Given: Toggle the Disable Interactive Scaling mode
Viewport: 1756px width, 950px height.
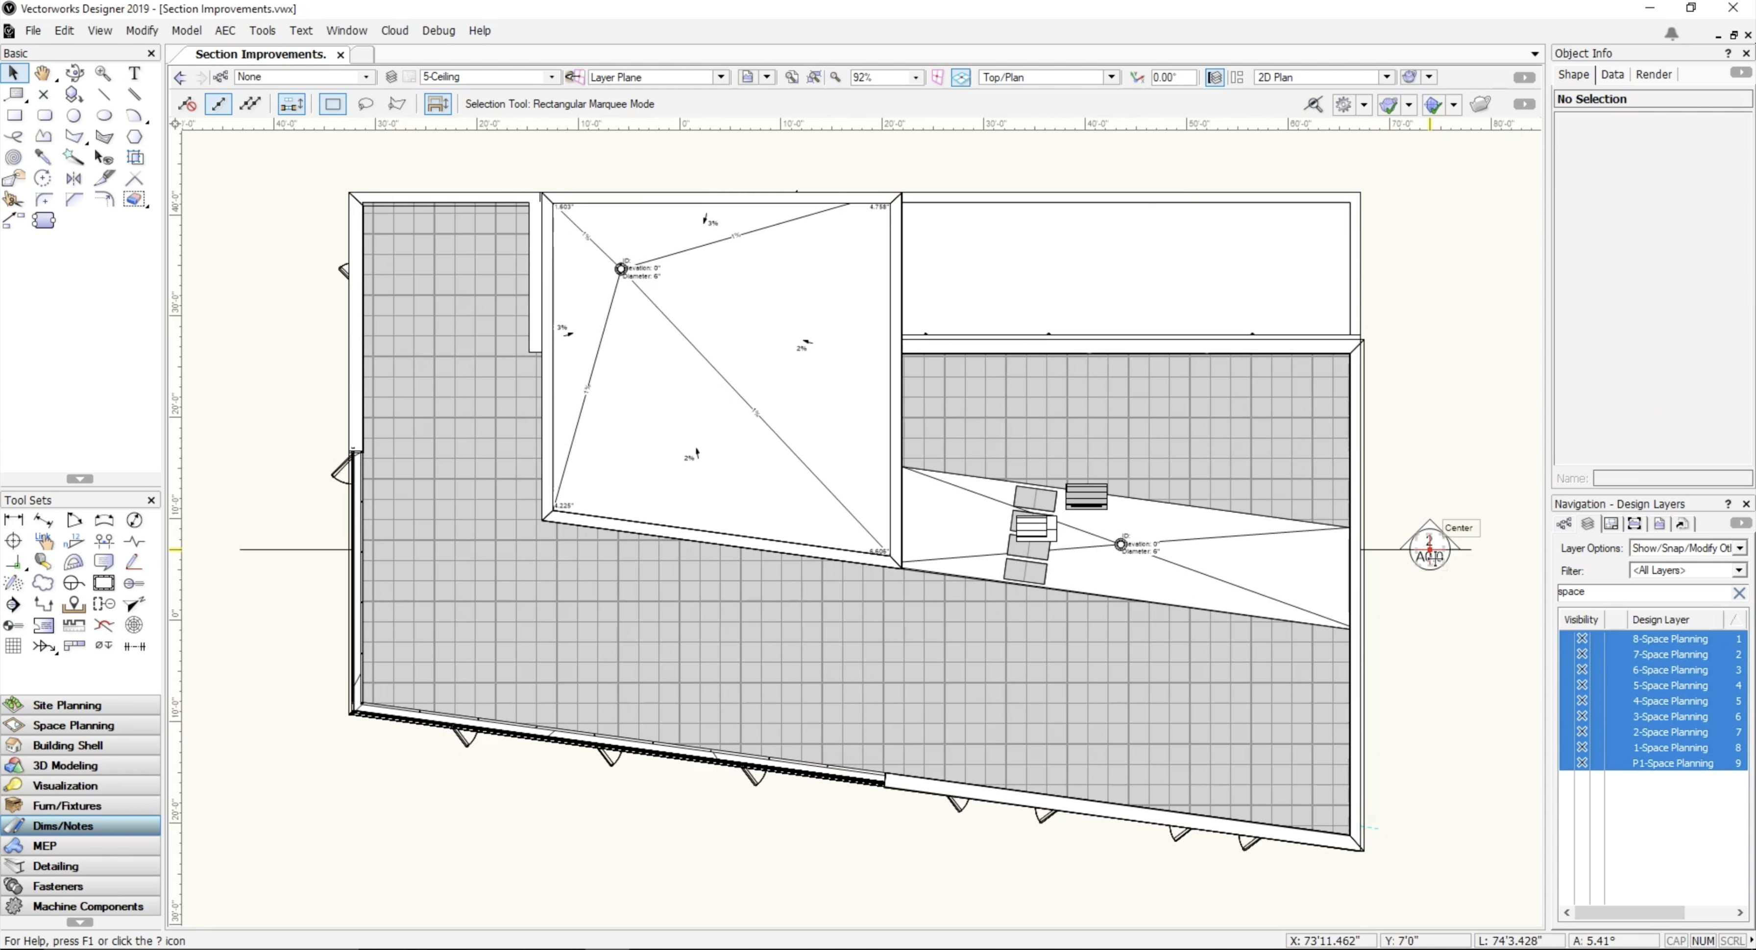Looking at the screenshot, I should [x=188, y=104].
